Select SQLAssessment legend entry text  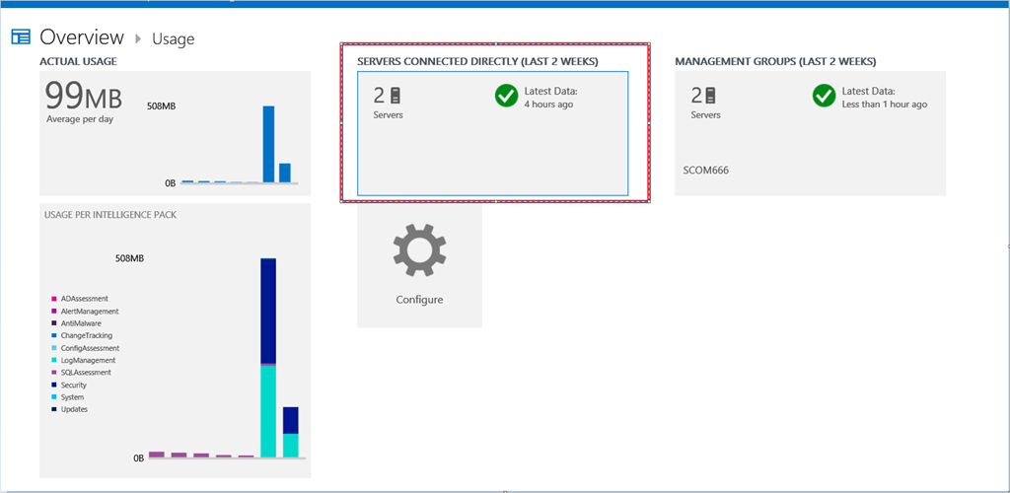86,373
